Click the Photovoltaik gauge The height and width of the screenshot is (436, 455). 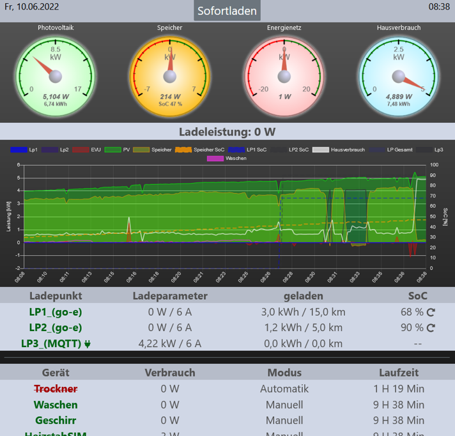click(56, 75)
